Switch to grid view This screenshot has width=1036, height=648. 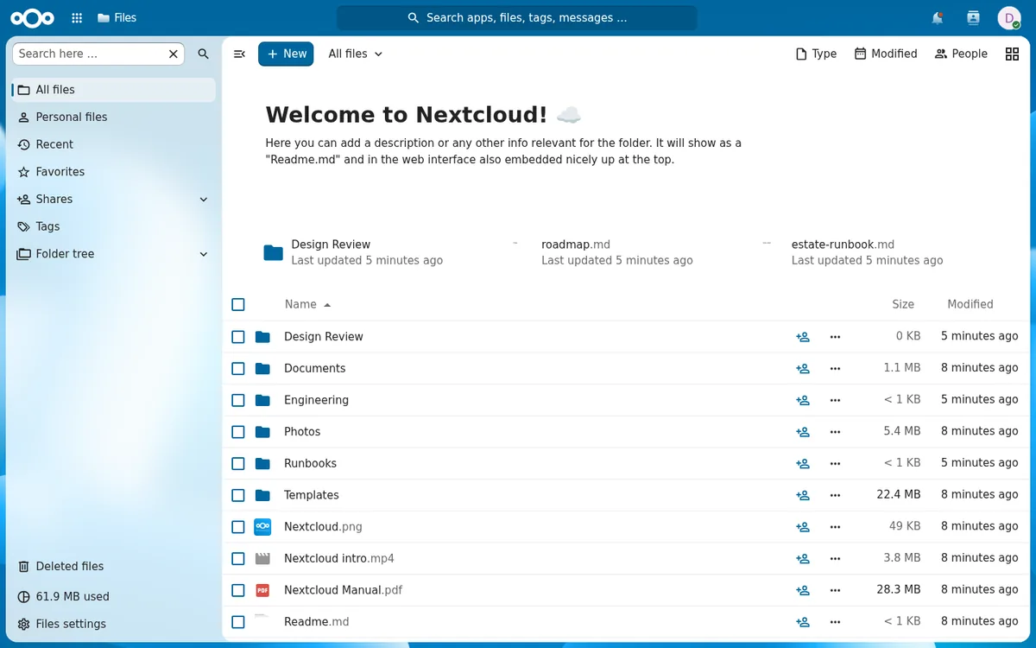[x=1012, y=54]
